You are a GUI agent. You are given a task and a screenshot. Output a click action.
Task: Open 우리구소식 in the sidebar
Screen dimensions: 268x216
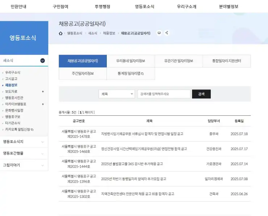(x=13, y=72)
